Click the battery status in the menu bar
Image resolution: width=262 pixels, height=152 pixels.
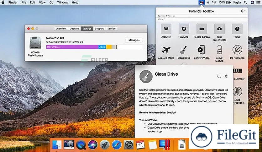tap(225, 2)
